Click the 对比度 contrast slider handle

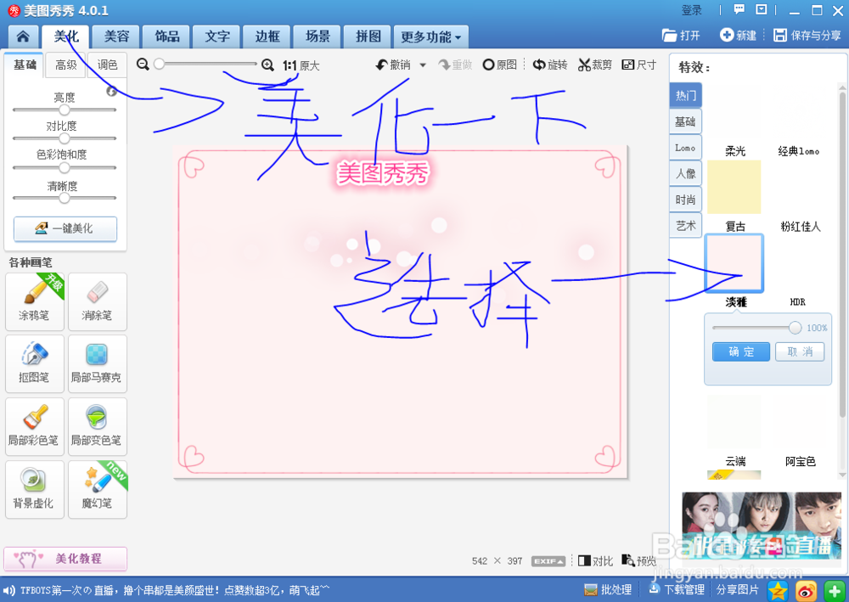click(65, 138)
